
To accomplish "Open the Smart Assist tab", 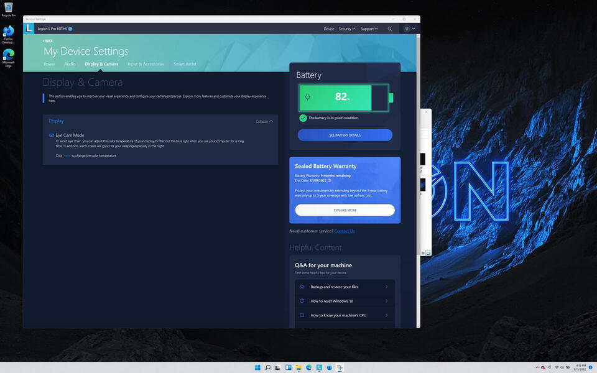I will click(185, 64).
